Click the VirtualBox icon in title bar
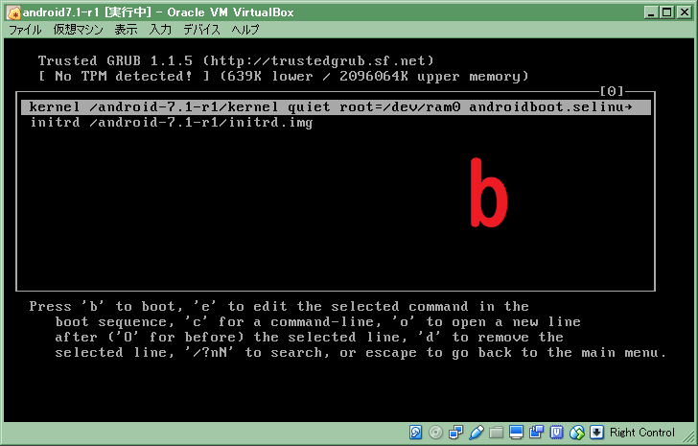698x446 pixels. pyautogui.click(x=13, y=12)
